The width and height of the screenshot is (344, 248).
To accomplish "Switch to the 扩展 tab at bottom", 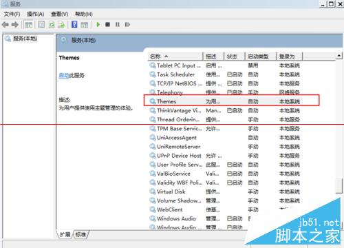I will pos(65,234).
